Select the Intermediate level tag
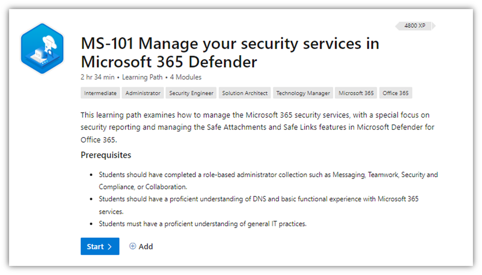482x275 pixels. tap(100, 93)
